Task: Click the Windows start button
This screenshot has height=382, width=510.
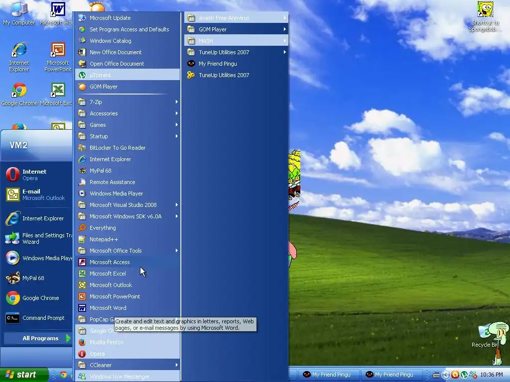Action: click(x=24, y=375)
